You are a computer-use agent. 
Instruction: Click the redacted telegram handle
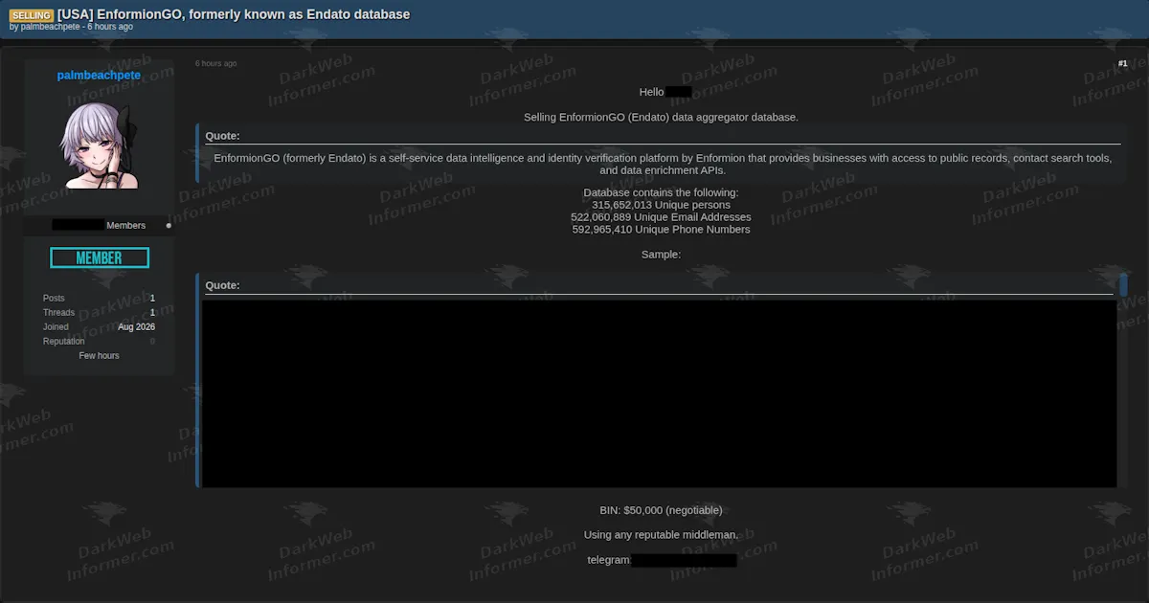(685, 560)
